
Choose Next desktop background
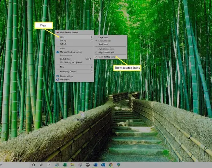(x=74, y=62)
